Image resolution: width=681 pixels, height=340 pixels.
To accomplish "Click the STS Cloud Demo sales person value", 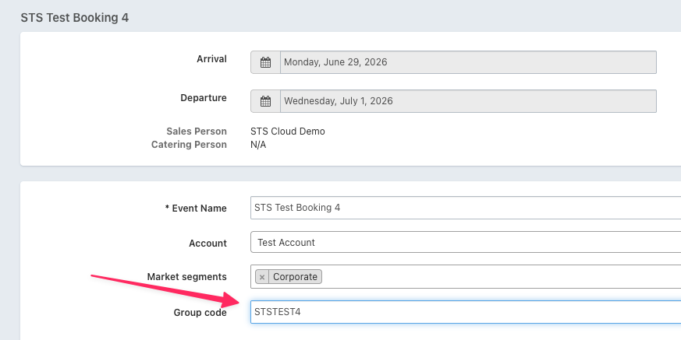I will point(288,131).
